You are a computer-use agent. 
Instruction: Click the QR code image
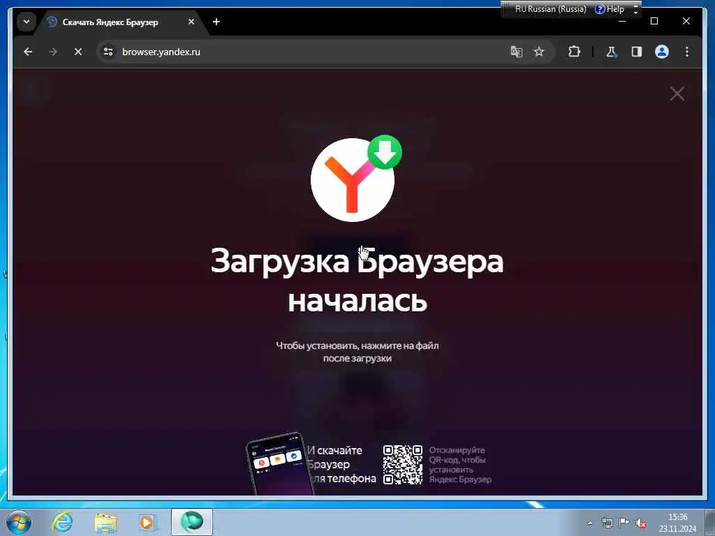coord(403,465)
